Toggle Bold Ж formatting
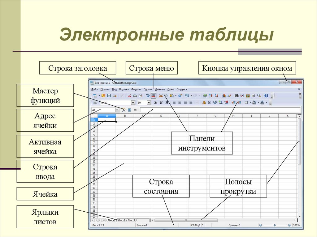This screenshot has height=237, width=317. [x=155, y=103]
